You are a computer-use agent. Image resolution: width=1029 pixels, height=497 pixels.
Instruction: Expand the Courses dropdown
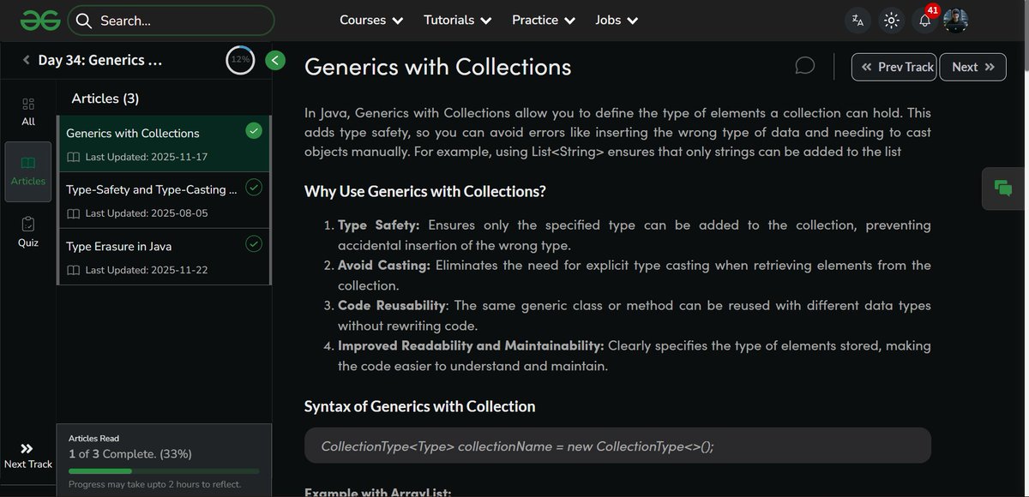pyautogui.click(x=370, y=19)
